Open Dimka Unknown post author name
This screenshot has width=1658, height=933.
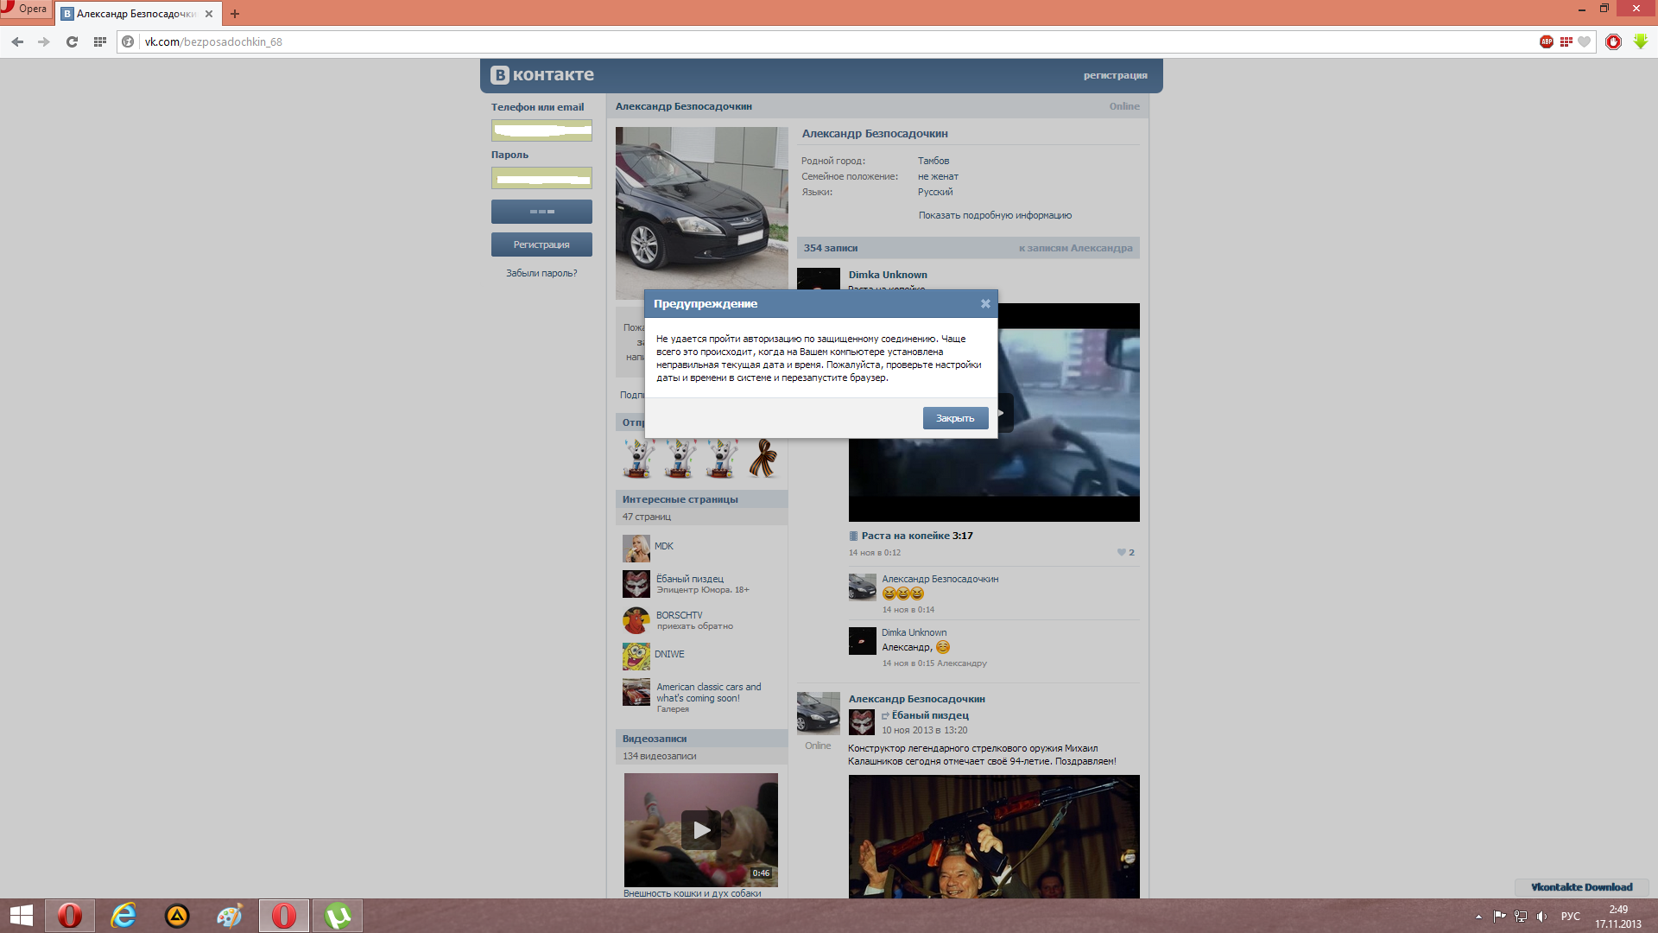pyautogui.click(x=888, y=275)
